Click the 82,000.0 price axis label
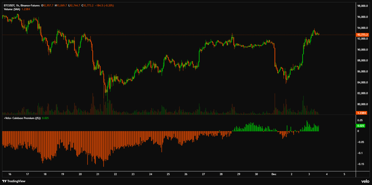The height and width of the screenshot is (185, 372). point(363,93)
